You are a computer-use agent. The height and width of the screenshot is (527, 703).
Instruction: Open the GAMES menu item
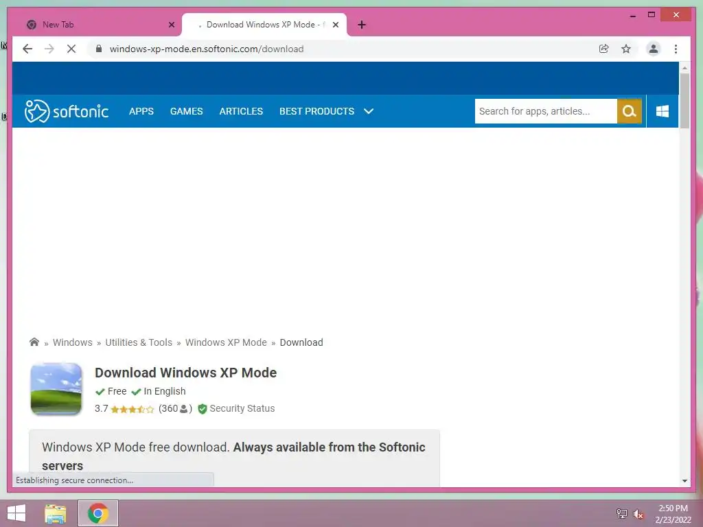coord(187,111)
